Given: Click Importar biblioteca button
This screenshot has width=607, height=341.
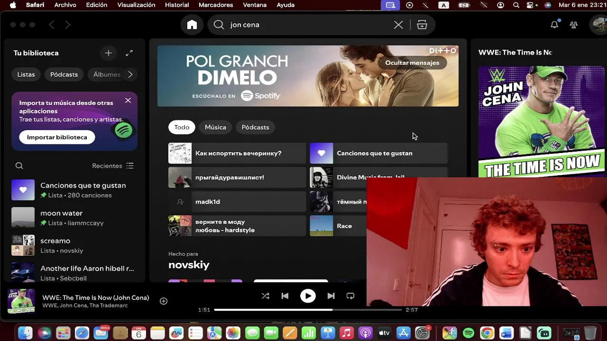Looking at the screenshot, I should [57, 137].
